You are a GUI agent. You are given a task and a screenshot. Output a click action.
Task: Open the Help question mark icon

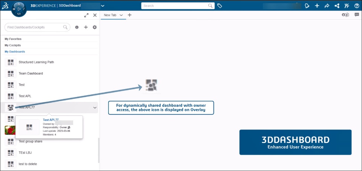click(x=357, y=6)
